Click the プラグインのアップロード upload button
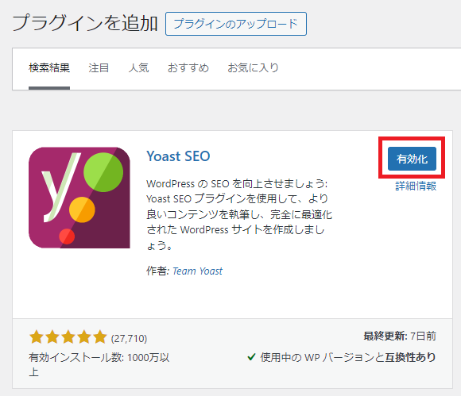The height and width of the screenshot is (396, 461). (x=236, y=24)
